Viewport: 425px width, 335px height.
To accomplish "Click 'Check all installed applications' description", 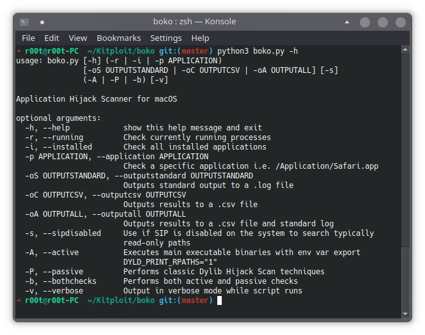I will [x=195, y=147].
